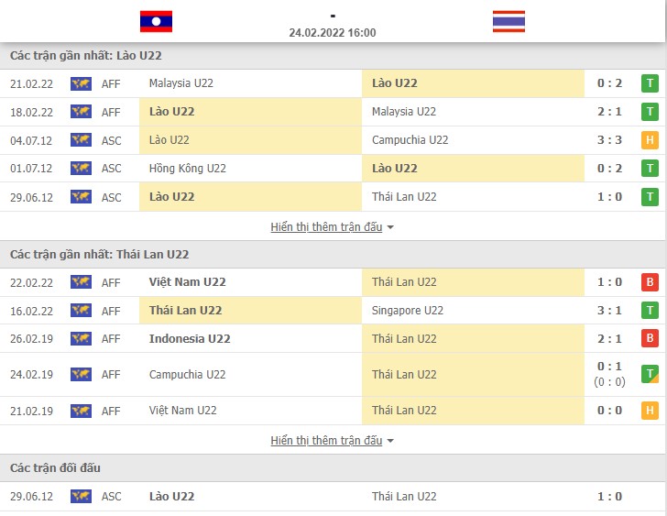Click the match time 24.02.2022 16:00
The image size is (667, 516).
[x=333, y=33]
